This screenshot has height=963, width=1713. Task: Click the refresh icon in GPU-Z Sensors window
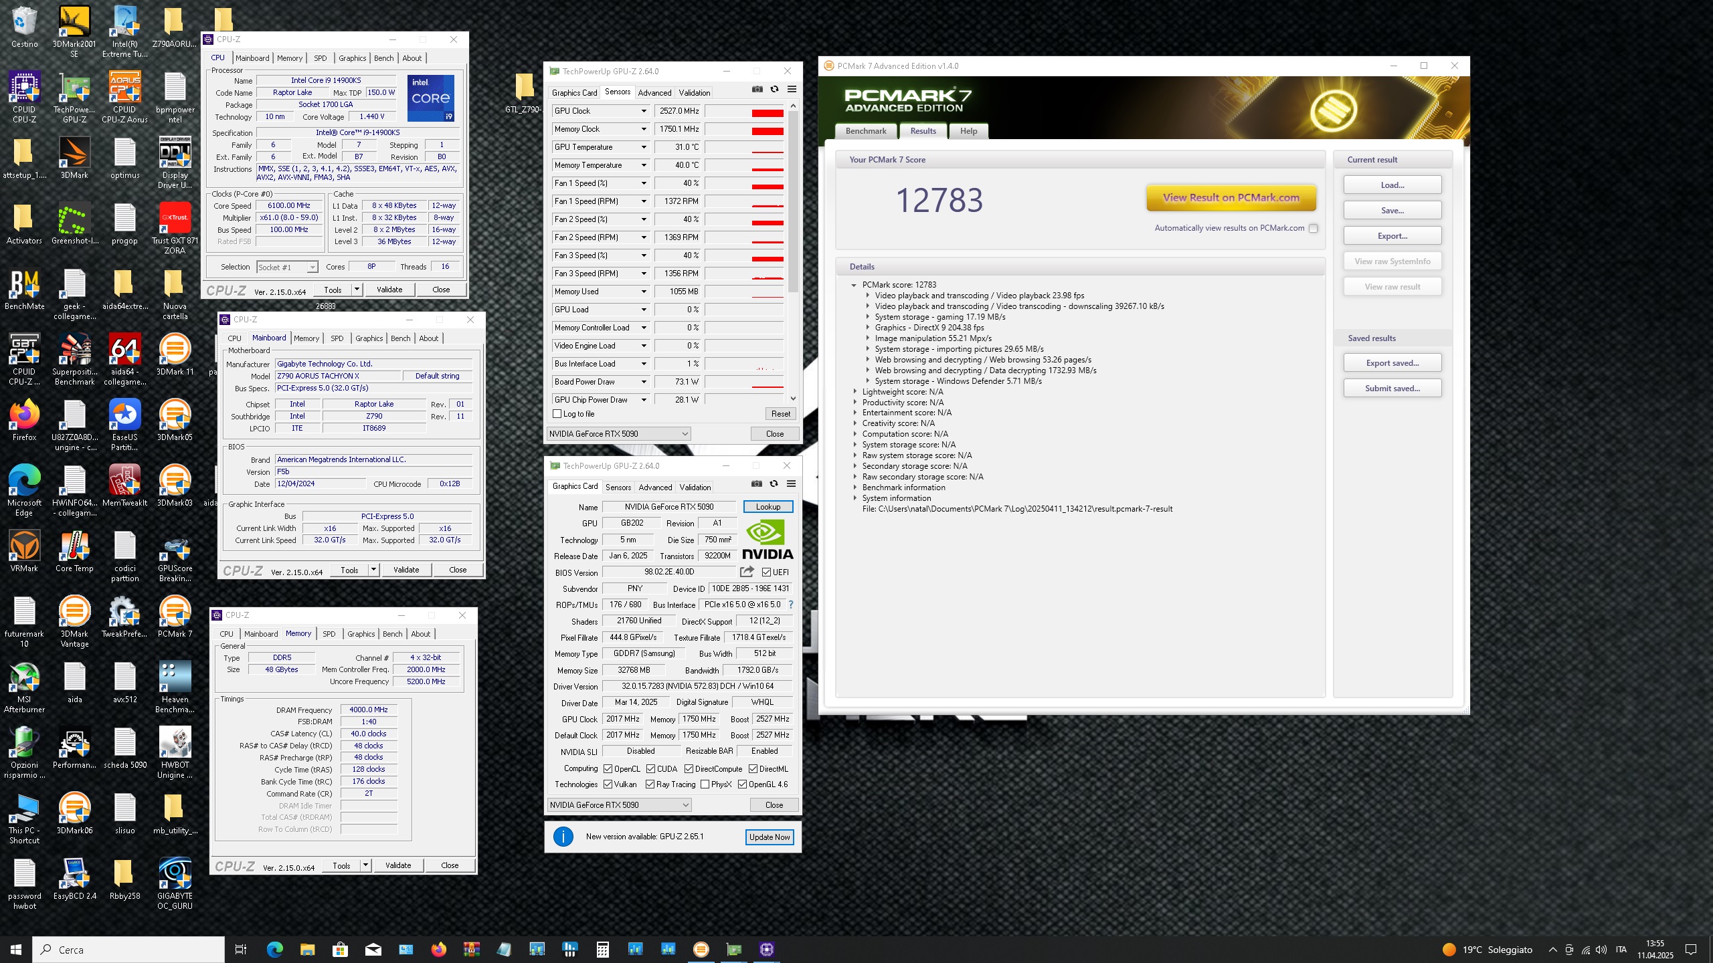pos(774,89)
